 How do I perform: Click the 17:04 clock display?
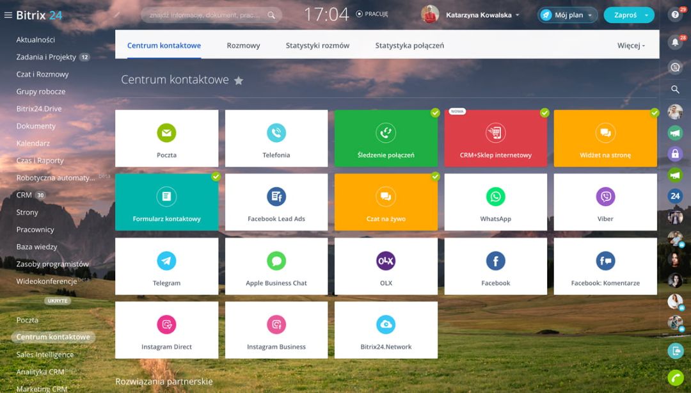click(326, 15)
